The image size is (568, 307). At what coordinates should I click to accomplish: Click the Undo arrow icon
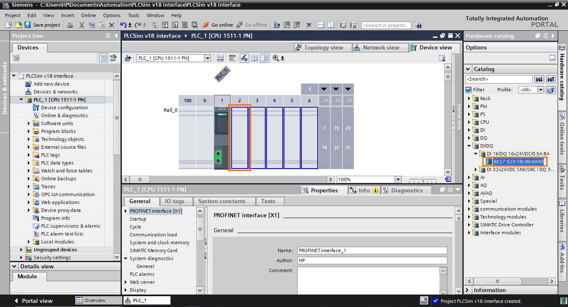click(x=123, y=25)
